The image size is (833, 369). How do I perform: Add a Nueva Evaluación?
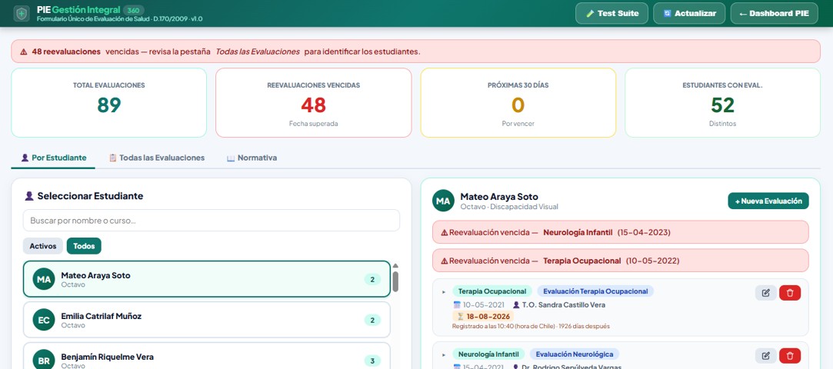(768, 201)
